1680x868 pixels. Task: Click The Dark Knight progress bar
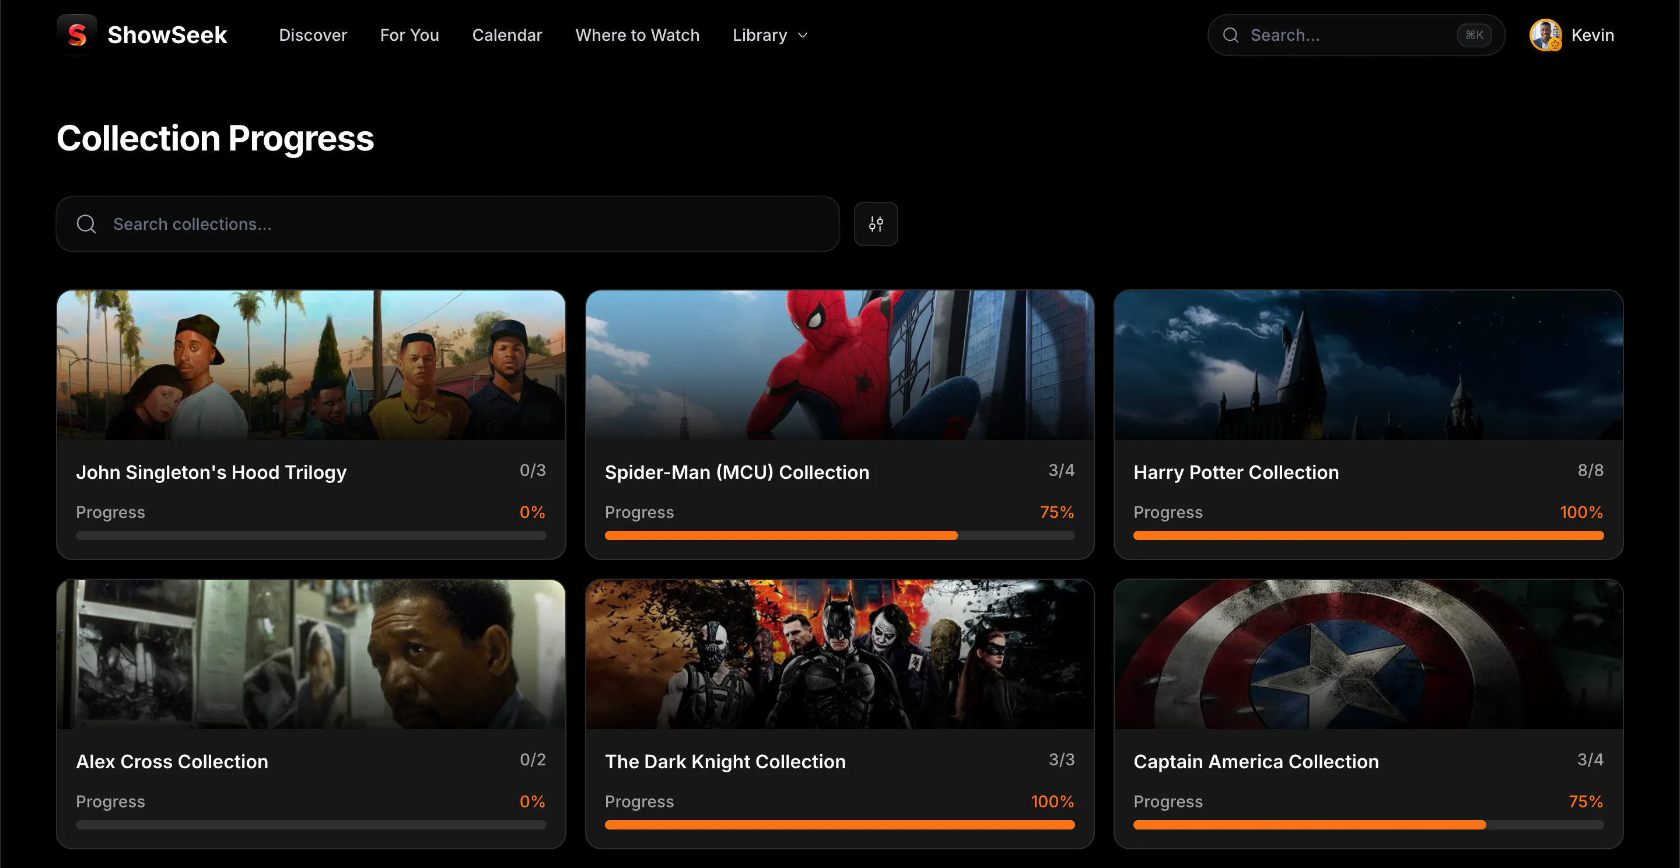click(x=840, y=825)
